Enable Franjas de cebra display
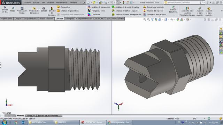The height and width of the screenshot is (125, 223). click(97, 11)
